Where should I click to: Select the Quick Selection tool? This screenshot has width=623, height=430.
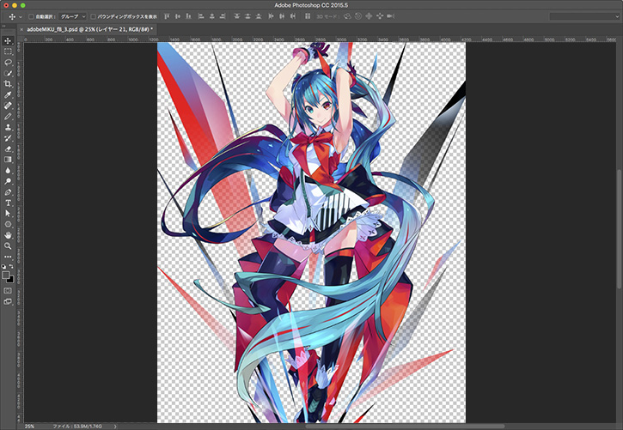point(8,73)
